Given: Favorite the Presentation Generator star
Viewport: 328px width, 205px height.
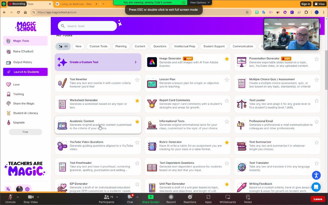Looking at the screenshot, I should (317, 59).
